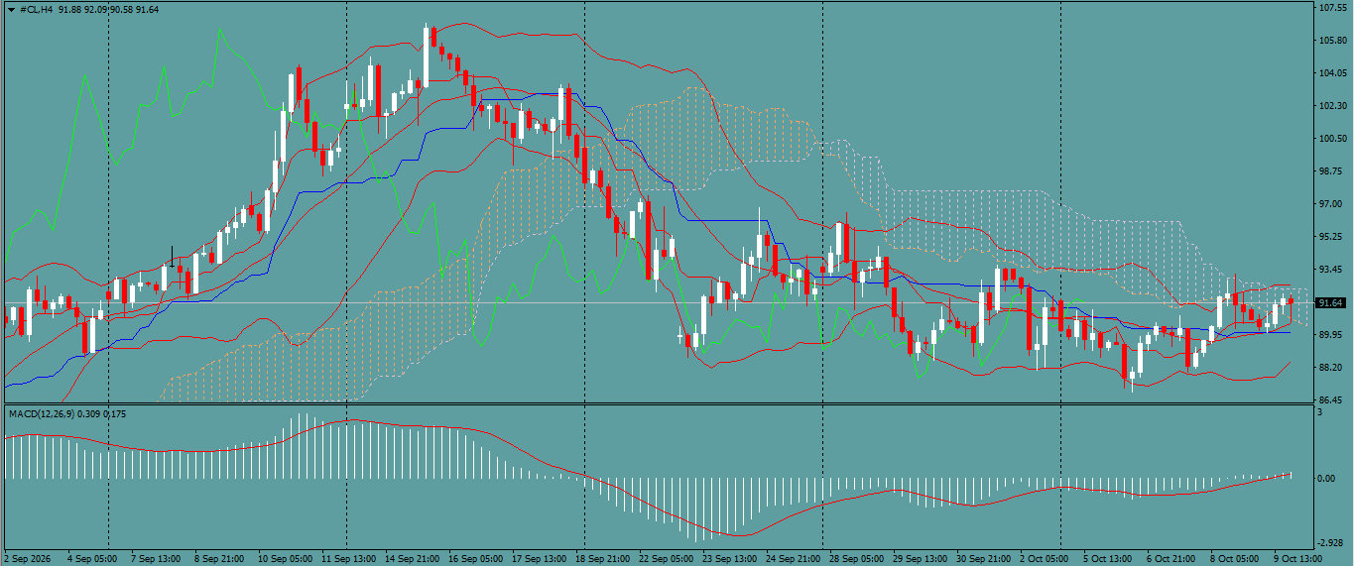The width and height of the screenshot is (1354, 566).
Task: Click the MACD scale value 0.00
Action: 1327,479
